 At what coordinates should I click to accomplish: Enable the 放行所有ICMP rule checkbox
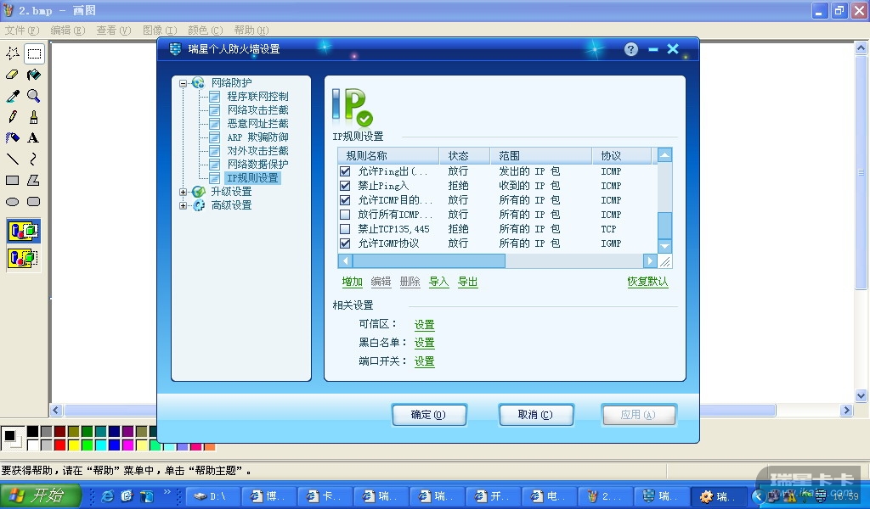pyautogui.click(x=345, y=215)
